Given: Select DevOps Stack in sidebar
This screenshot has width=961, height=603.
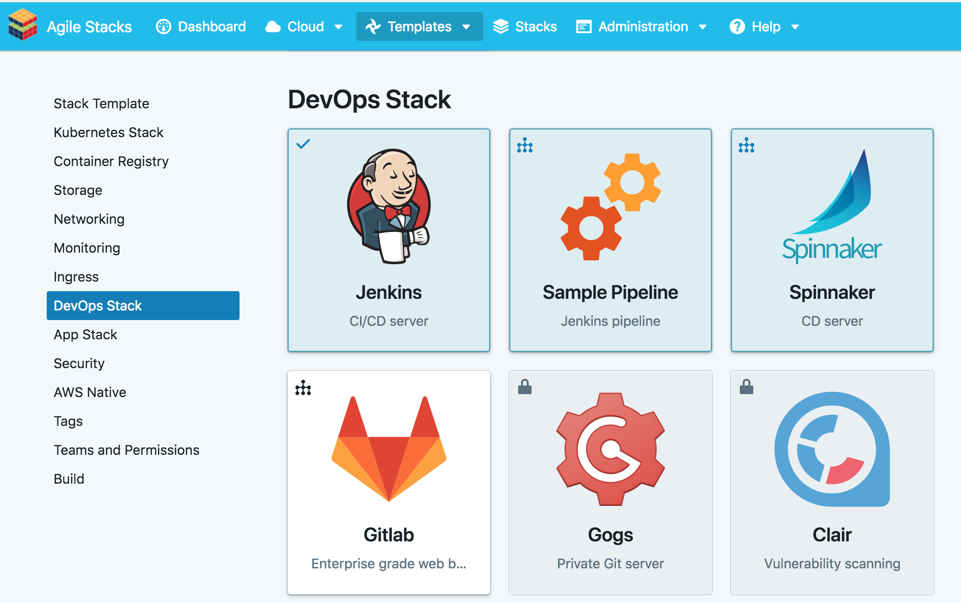Looking at the screenshot, I should pyautogui.click(x=143, y=306).
